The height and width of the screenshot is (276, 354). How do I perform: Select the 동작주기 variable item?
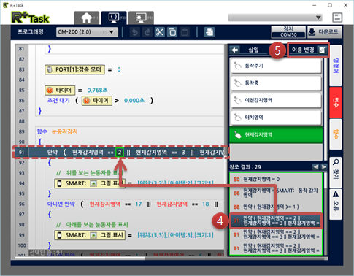[x=276, y=66]
